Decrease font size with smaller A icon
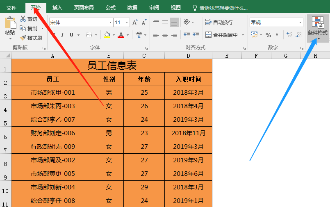Screen dimensions: 330x207 coord(144,22)
